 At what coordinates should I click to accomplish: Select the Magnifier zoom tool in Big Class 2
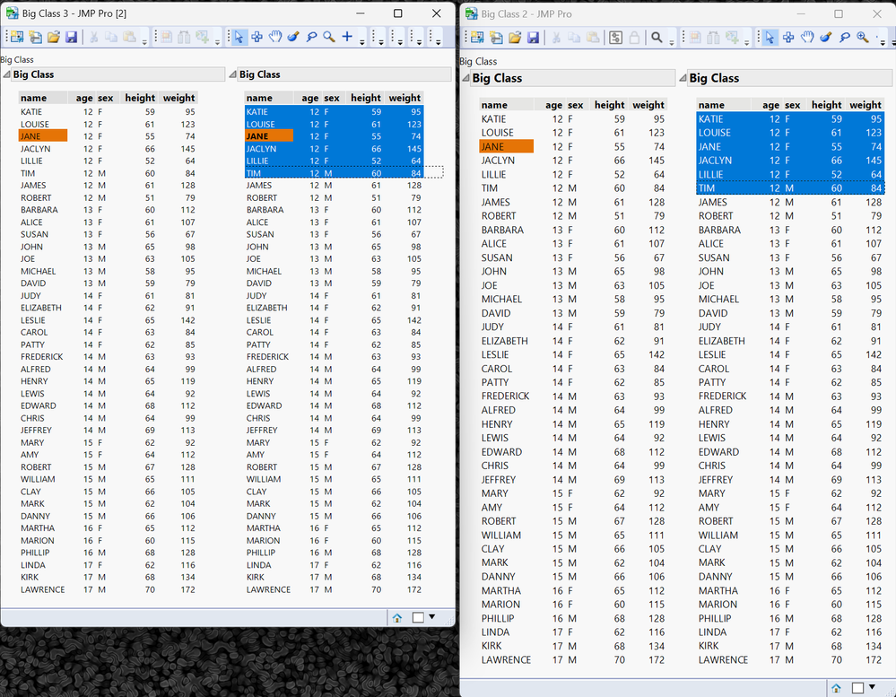(863, 38)
